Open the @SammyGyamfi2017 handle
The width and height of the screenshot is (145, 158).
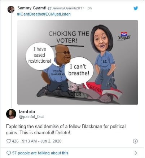[66, 8]
